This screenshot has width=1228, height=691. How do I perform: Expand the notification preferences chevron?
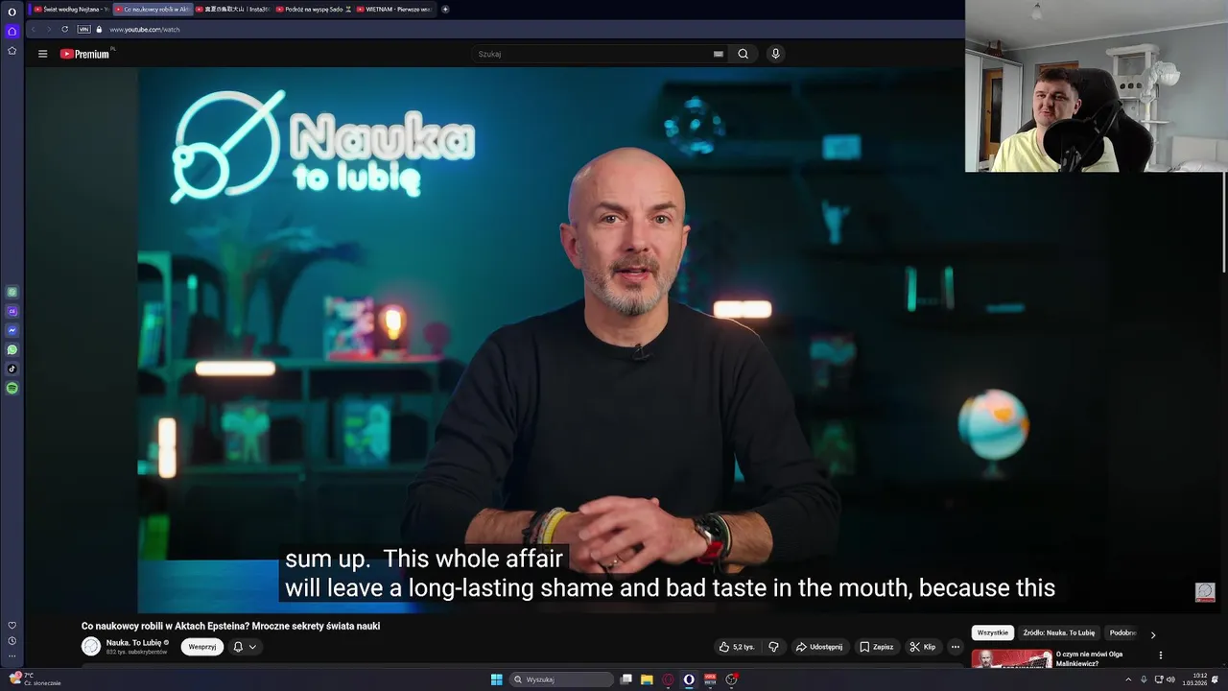[x=252, y=647]
